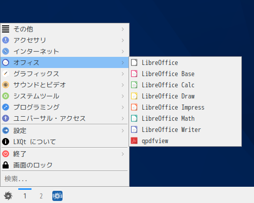
Task: Open the アクセサリ menu entry
Action: point(65,40)
